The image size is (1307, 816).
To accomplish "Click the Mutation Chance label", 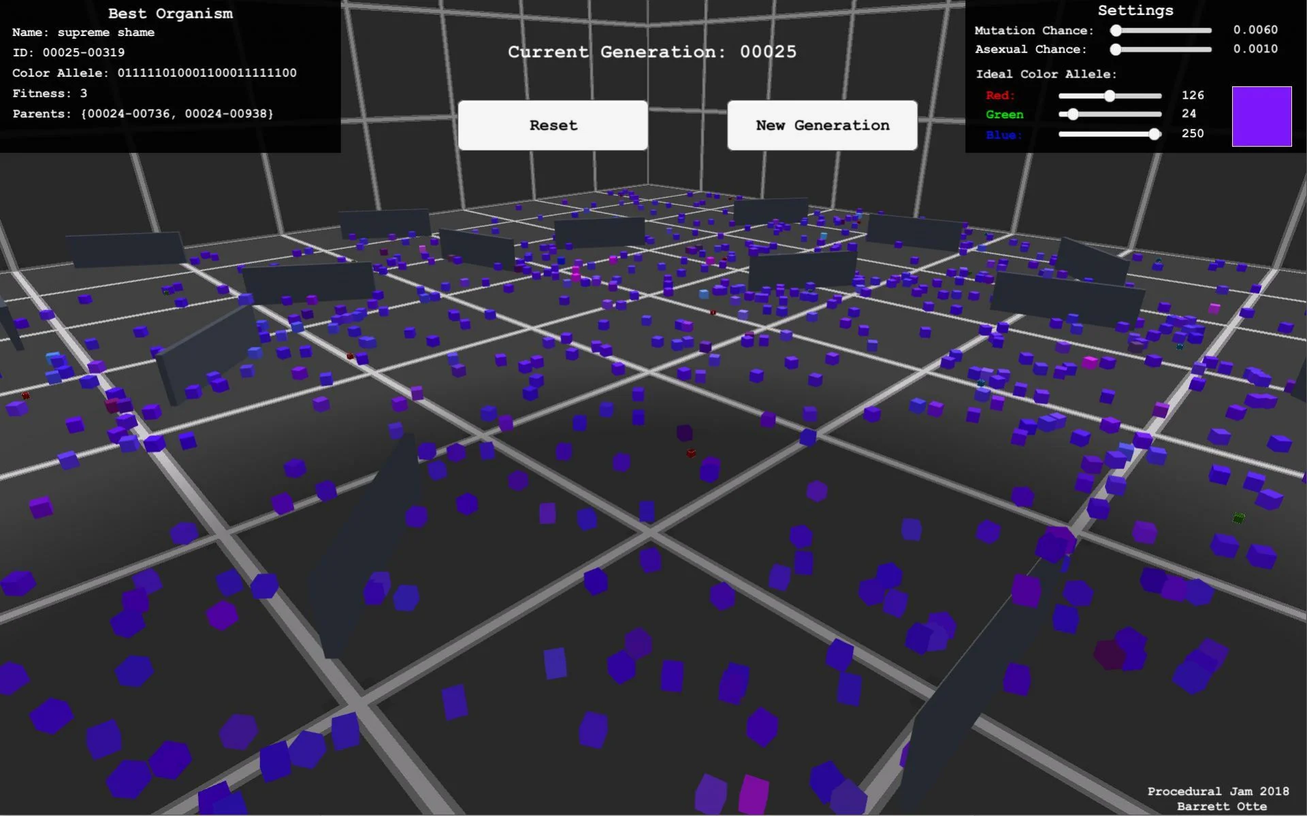I will tap(1034, 31).
